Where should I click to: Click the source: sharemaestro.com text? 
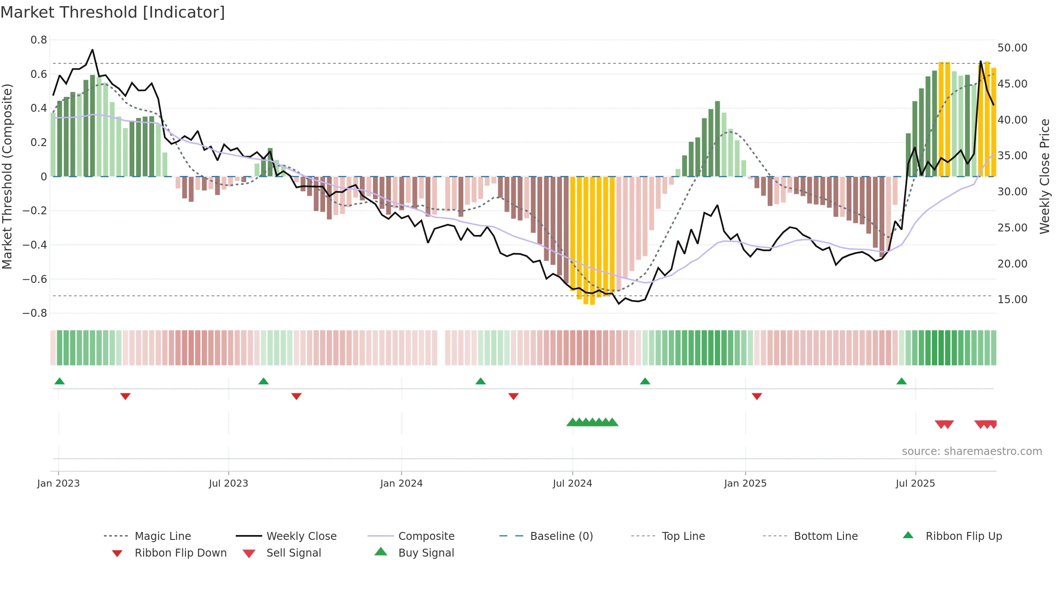972,451
